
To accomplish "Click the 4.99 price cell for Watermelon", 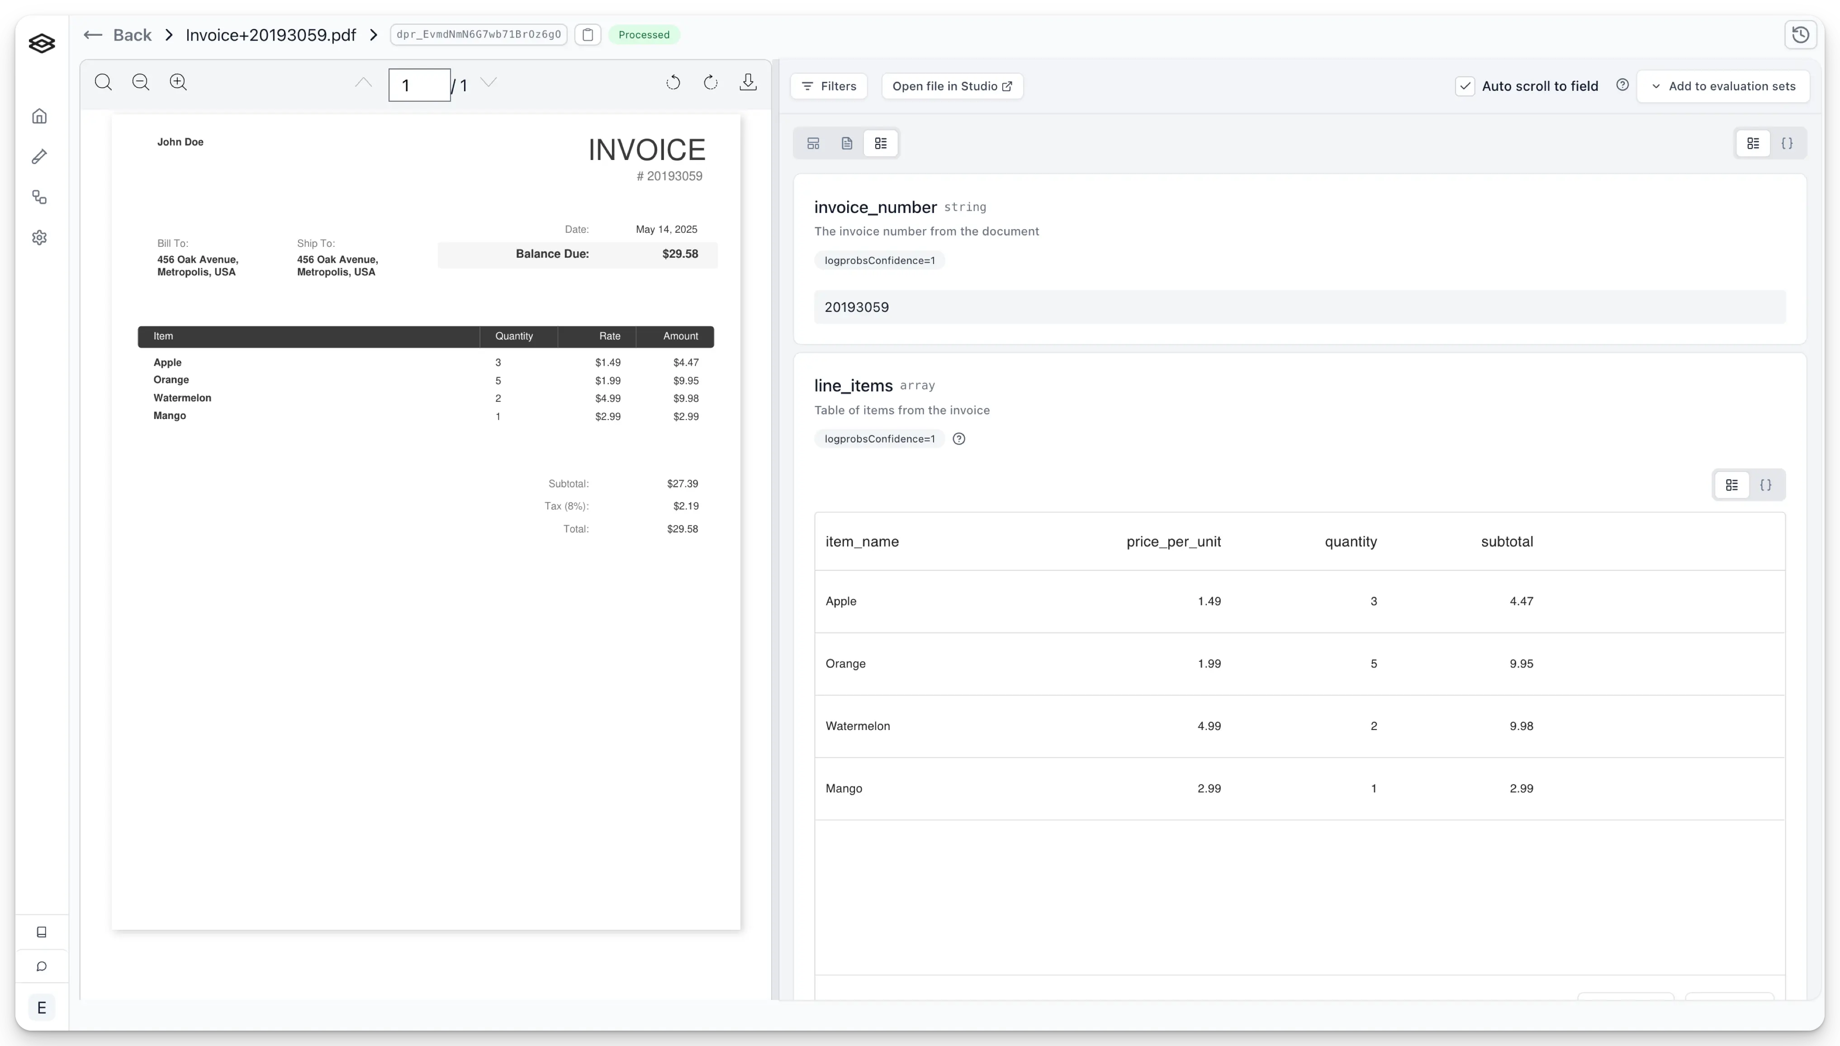I will [x=1209, y=726].
